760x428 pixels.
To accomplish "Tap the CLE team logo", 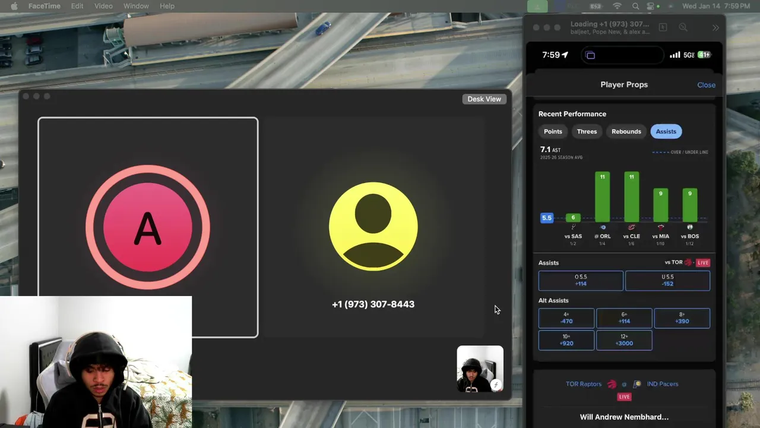I will point(631,227).
